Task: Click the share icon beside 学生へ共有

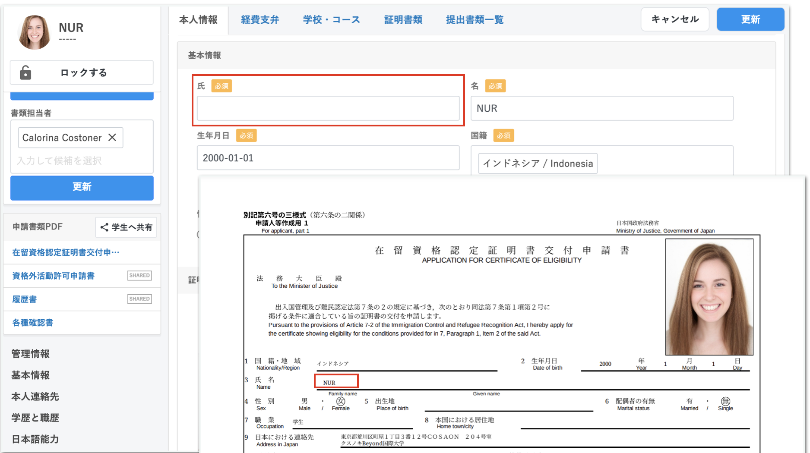Action: pos(104,227)
